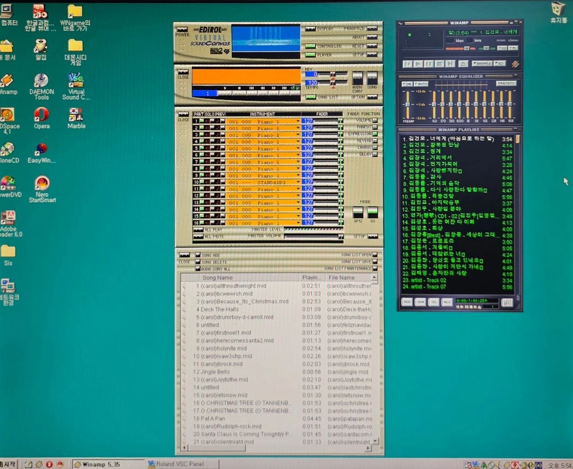Click the Winamp lightning bolt logo
Screen dimensions: 573x469
(x=515, y=64)
